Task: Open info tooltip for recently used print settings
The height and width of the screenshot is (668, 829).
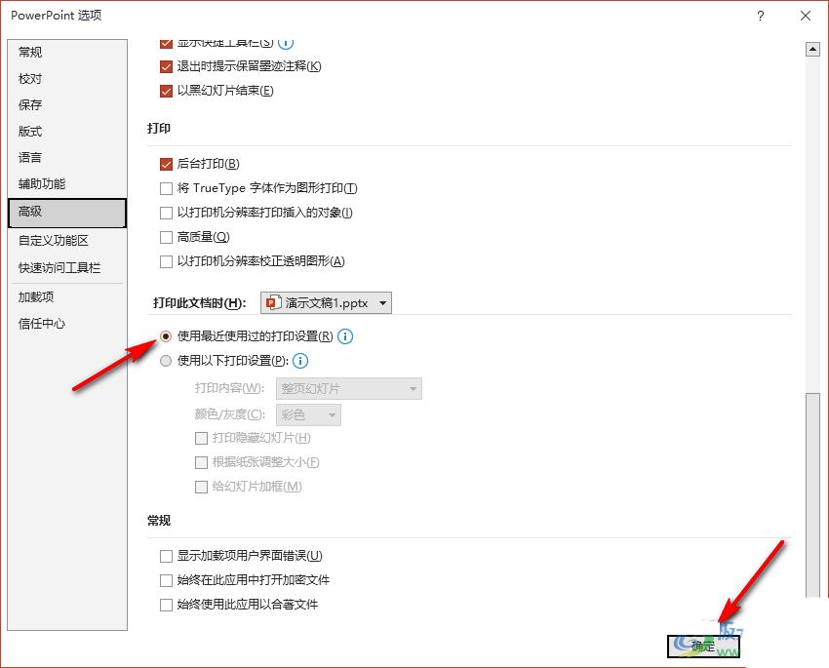Action: 345,336
